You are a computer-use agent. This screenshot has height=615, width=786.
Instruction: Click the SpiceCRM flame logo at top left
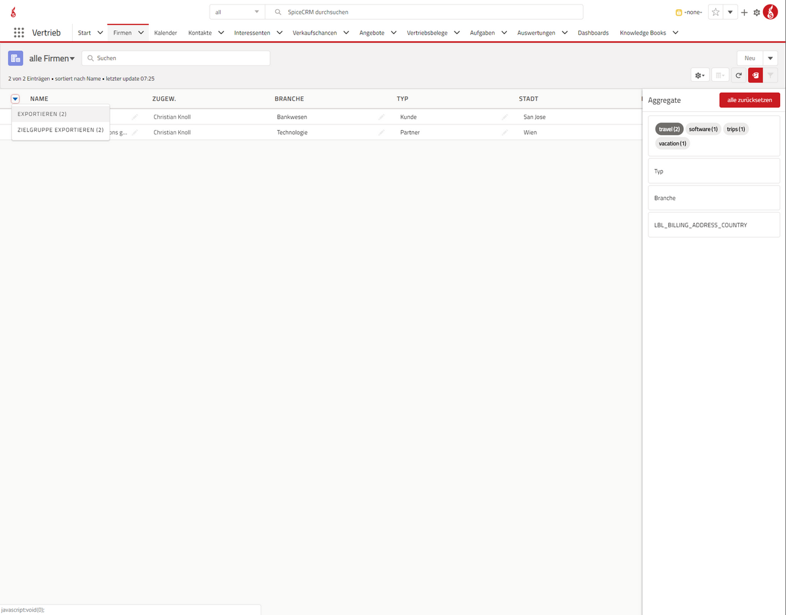pos(14,12)
